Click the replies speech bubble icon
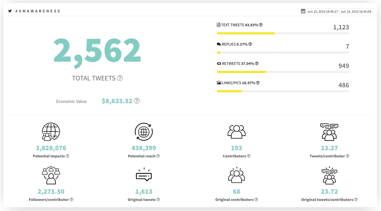Screen dimensions: 381x211 219,44
